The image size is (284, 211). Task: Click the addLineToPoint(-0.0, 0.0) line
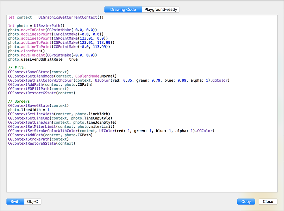[56, 34]
